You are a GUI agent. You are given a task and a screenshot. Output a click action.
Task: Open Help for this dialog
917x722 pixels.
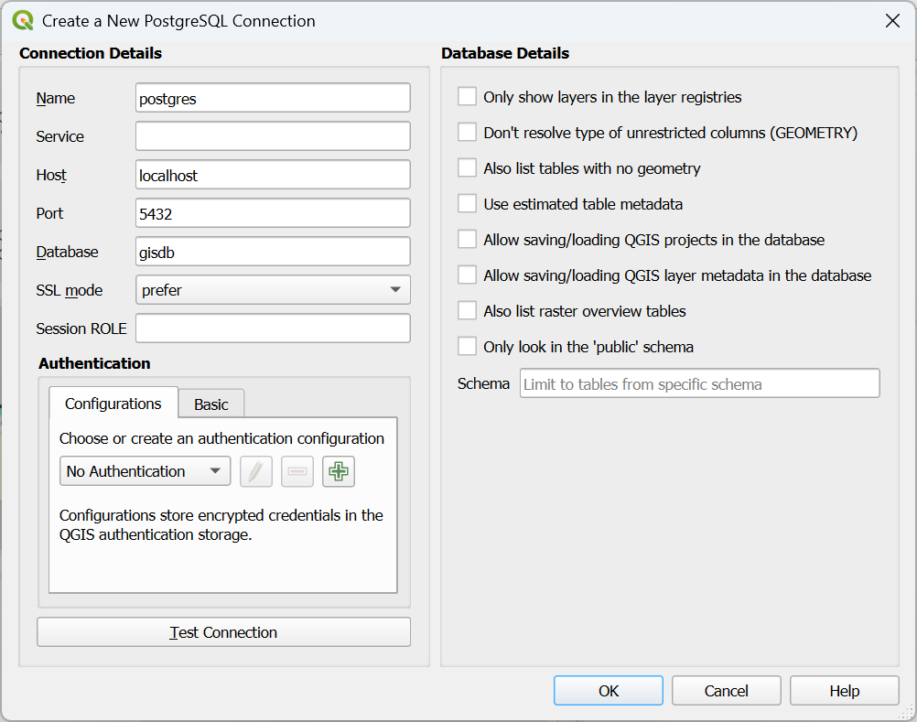coord(844,691)
